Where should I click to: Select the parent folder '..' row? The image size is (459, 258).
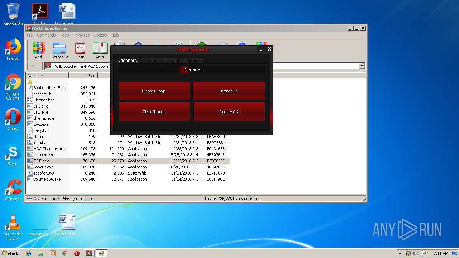pos(35,82)
